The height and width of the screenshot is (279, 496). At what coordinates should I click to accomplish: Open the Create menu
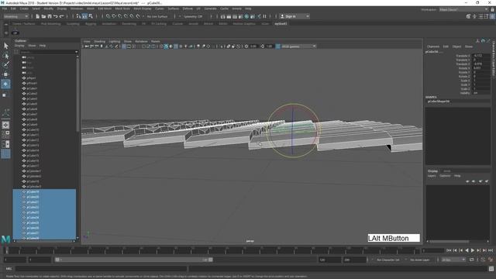coord(24,9)
